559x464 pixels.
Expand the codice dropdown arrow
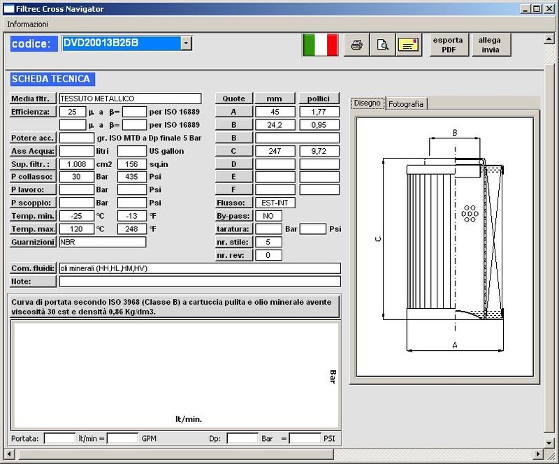point(186,43)
